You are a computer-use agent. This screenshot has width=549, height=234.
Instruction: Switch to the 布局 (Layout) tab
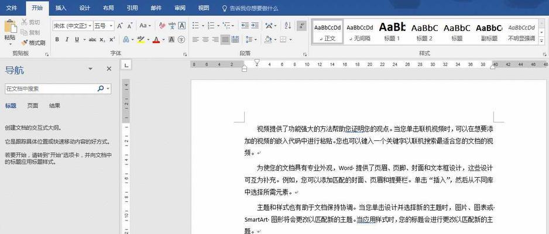[x=108, y=8]
